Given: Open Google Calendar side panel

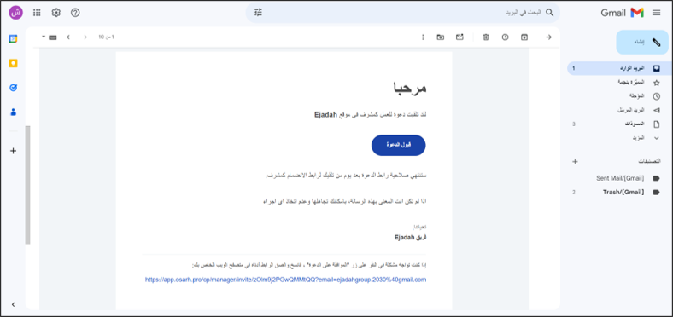Looking at the screenshot, I should (14, 39).
